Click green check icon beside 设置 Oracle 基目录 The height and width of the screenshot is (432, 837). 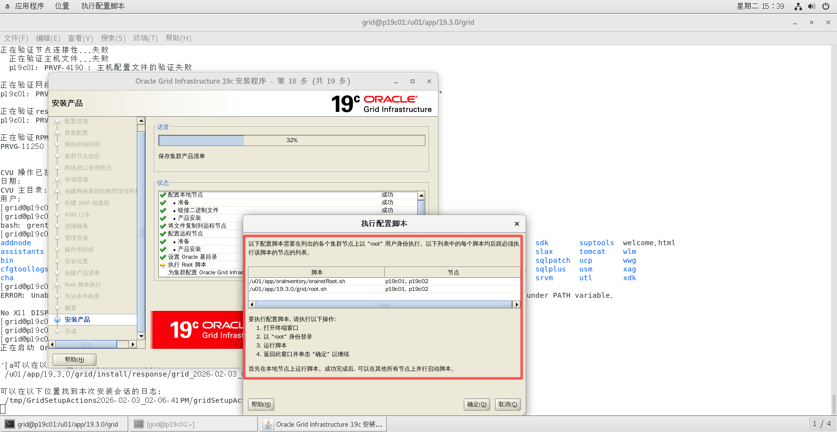[x=163, y=257]
